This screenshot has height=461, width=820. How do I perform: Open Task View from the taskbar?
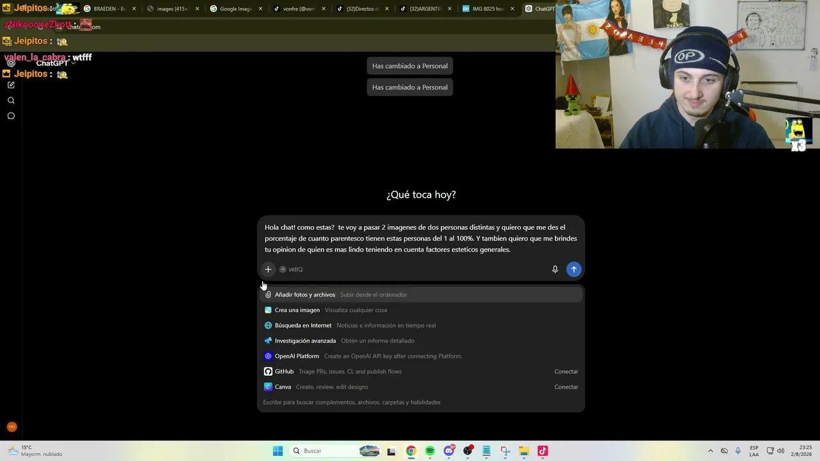click(x=391, y=451)
